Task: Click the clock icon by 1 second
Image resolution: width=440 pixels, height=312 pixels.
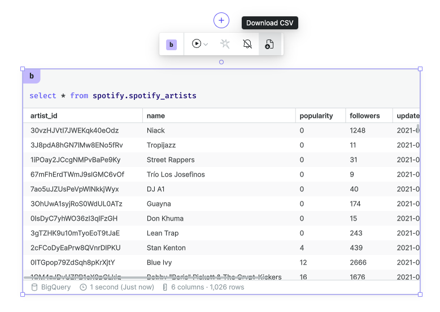Action: point(84,287)
